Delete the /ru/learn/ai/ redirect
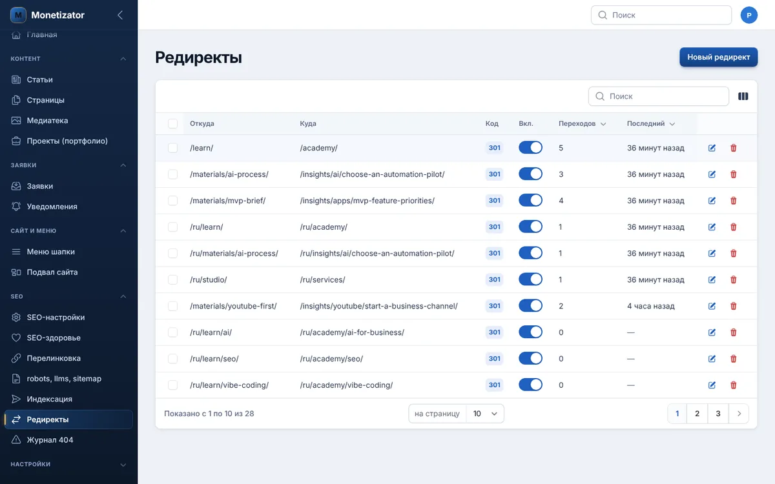 coord(733,332)
